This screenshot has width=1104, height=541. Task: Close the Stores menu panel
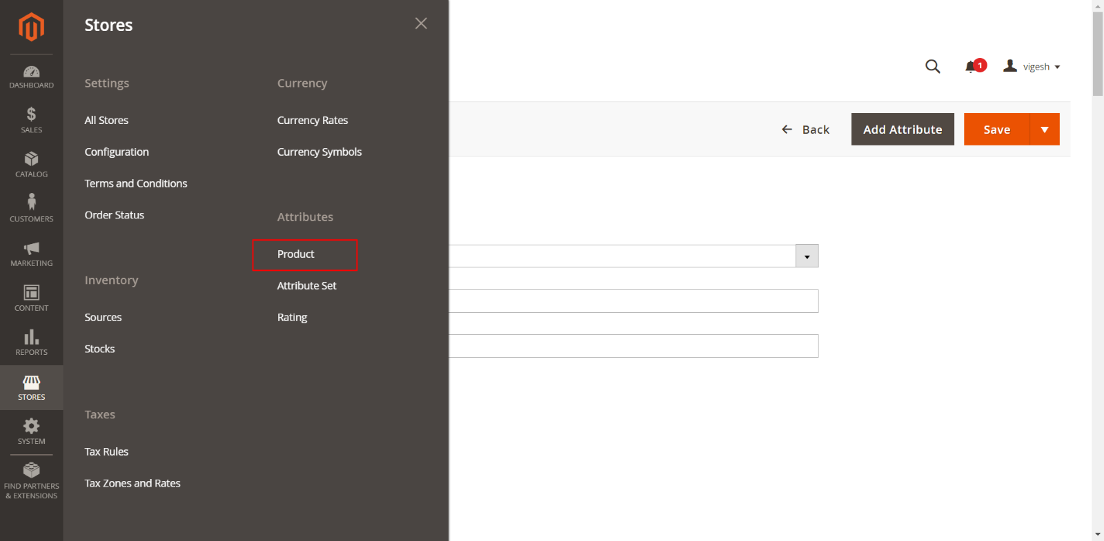pyautogui.click(x=421, y=23)
